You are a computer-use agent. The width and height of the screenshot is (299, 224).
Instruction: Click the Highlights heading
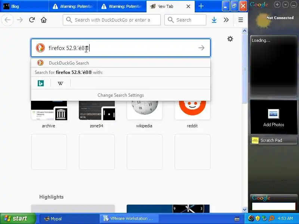[x=52, y=197]
